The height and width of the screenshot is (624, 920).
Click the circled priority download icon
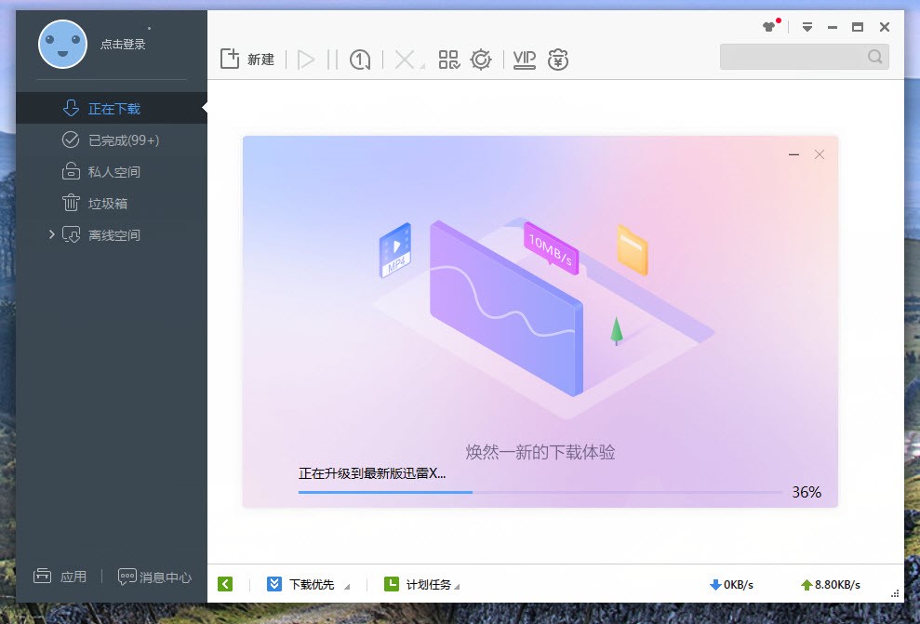[359, 58]
